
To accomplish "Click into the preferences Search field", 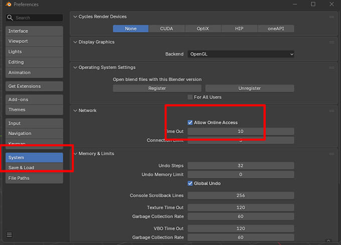I will pos(38,18).
